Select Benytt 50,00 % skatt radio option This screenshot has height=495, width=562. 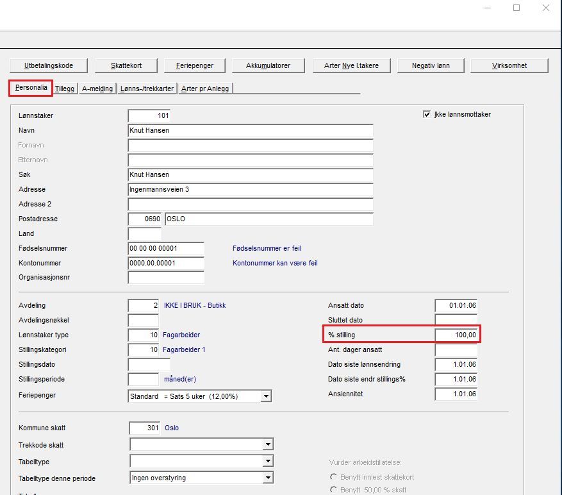point(333,490)
